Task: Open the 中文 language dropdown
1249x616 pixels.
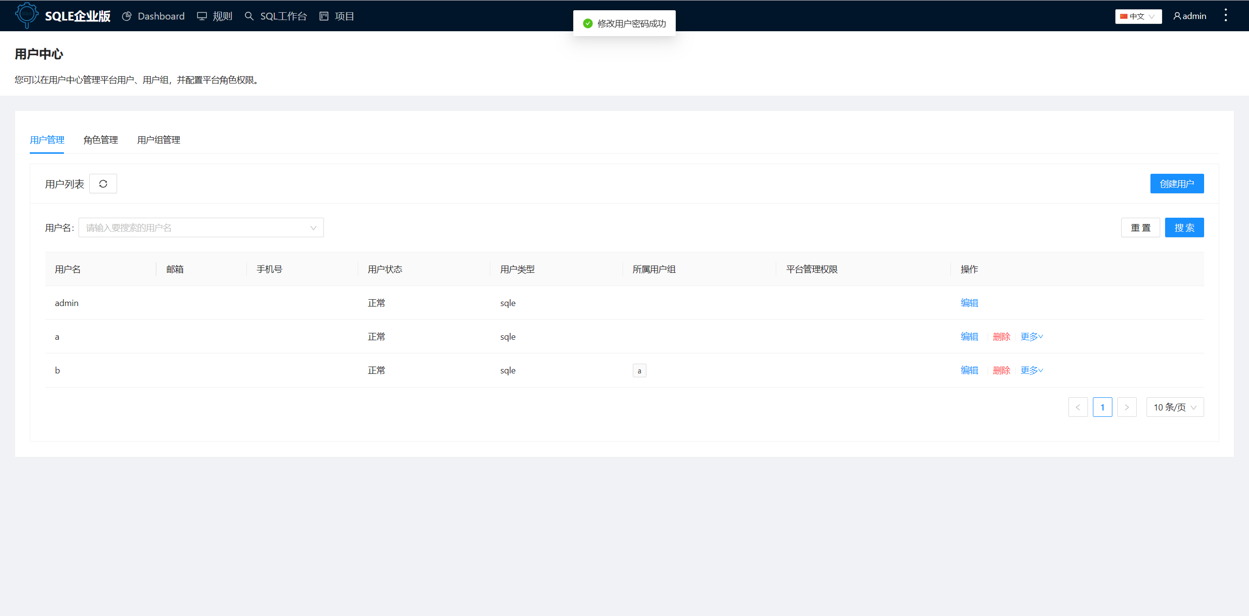Action: point(1138,16)
